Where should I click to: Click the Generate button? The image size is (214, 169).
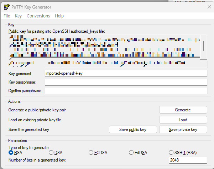[183, 110]
